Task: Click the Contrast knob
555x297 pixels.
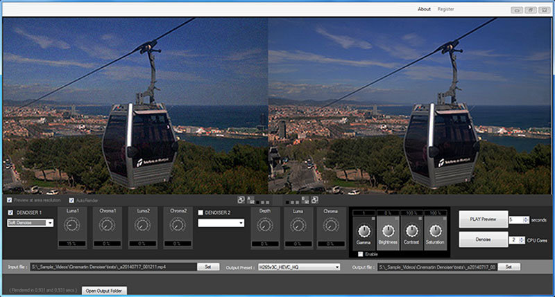Action: tap(411, 231)
